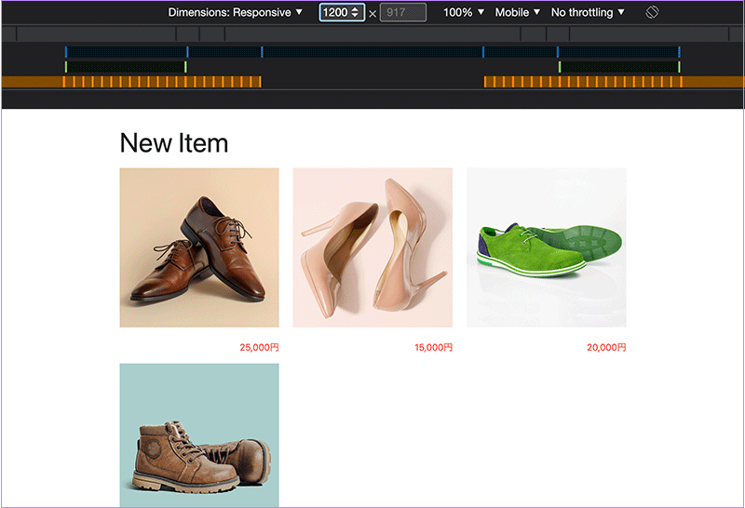Select the brown lace-up boots image
This screenshot has width=745, height=508.
[x=199, y=435]
